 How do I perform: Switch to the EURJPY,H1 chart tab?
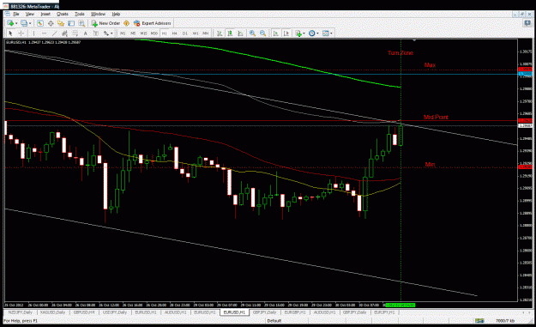coord(384,312)
